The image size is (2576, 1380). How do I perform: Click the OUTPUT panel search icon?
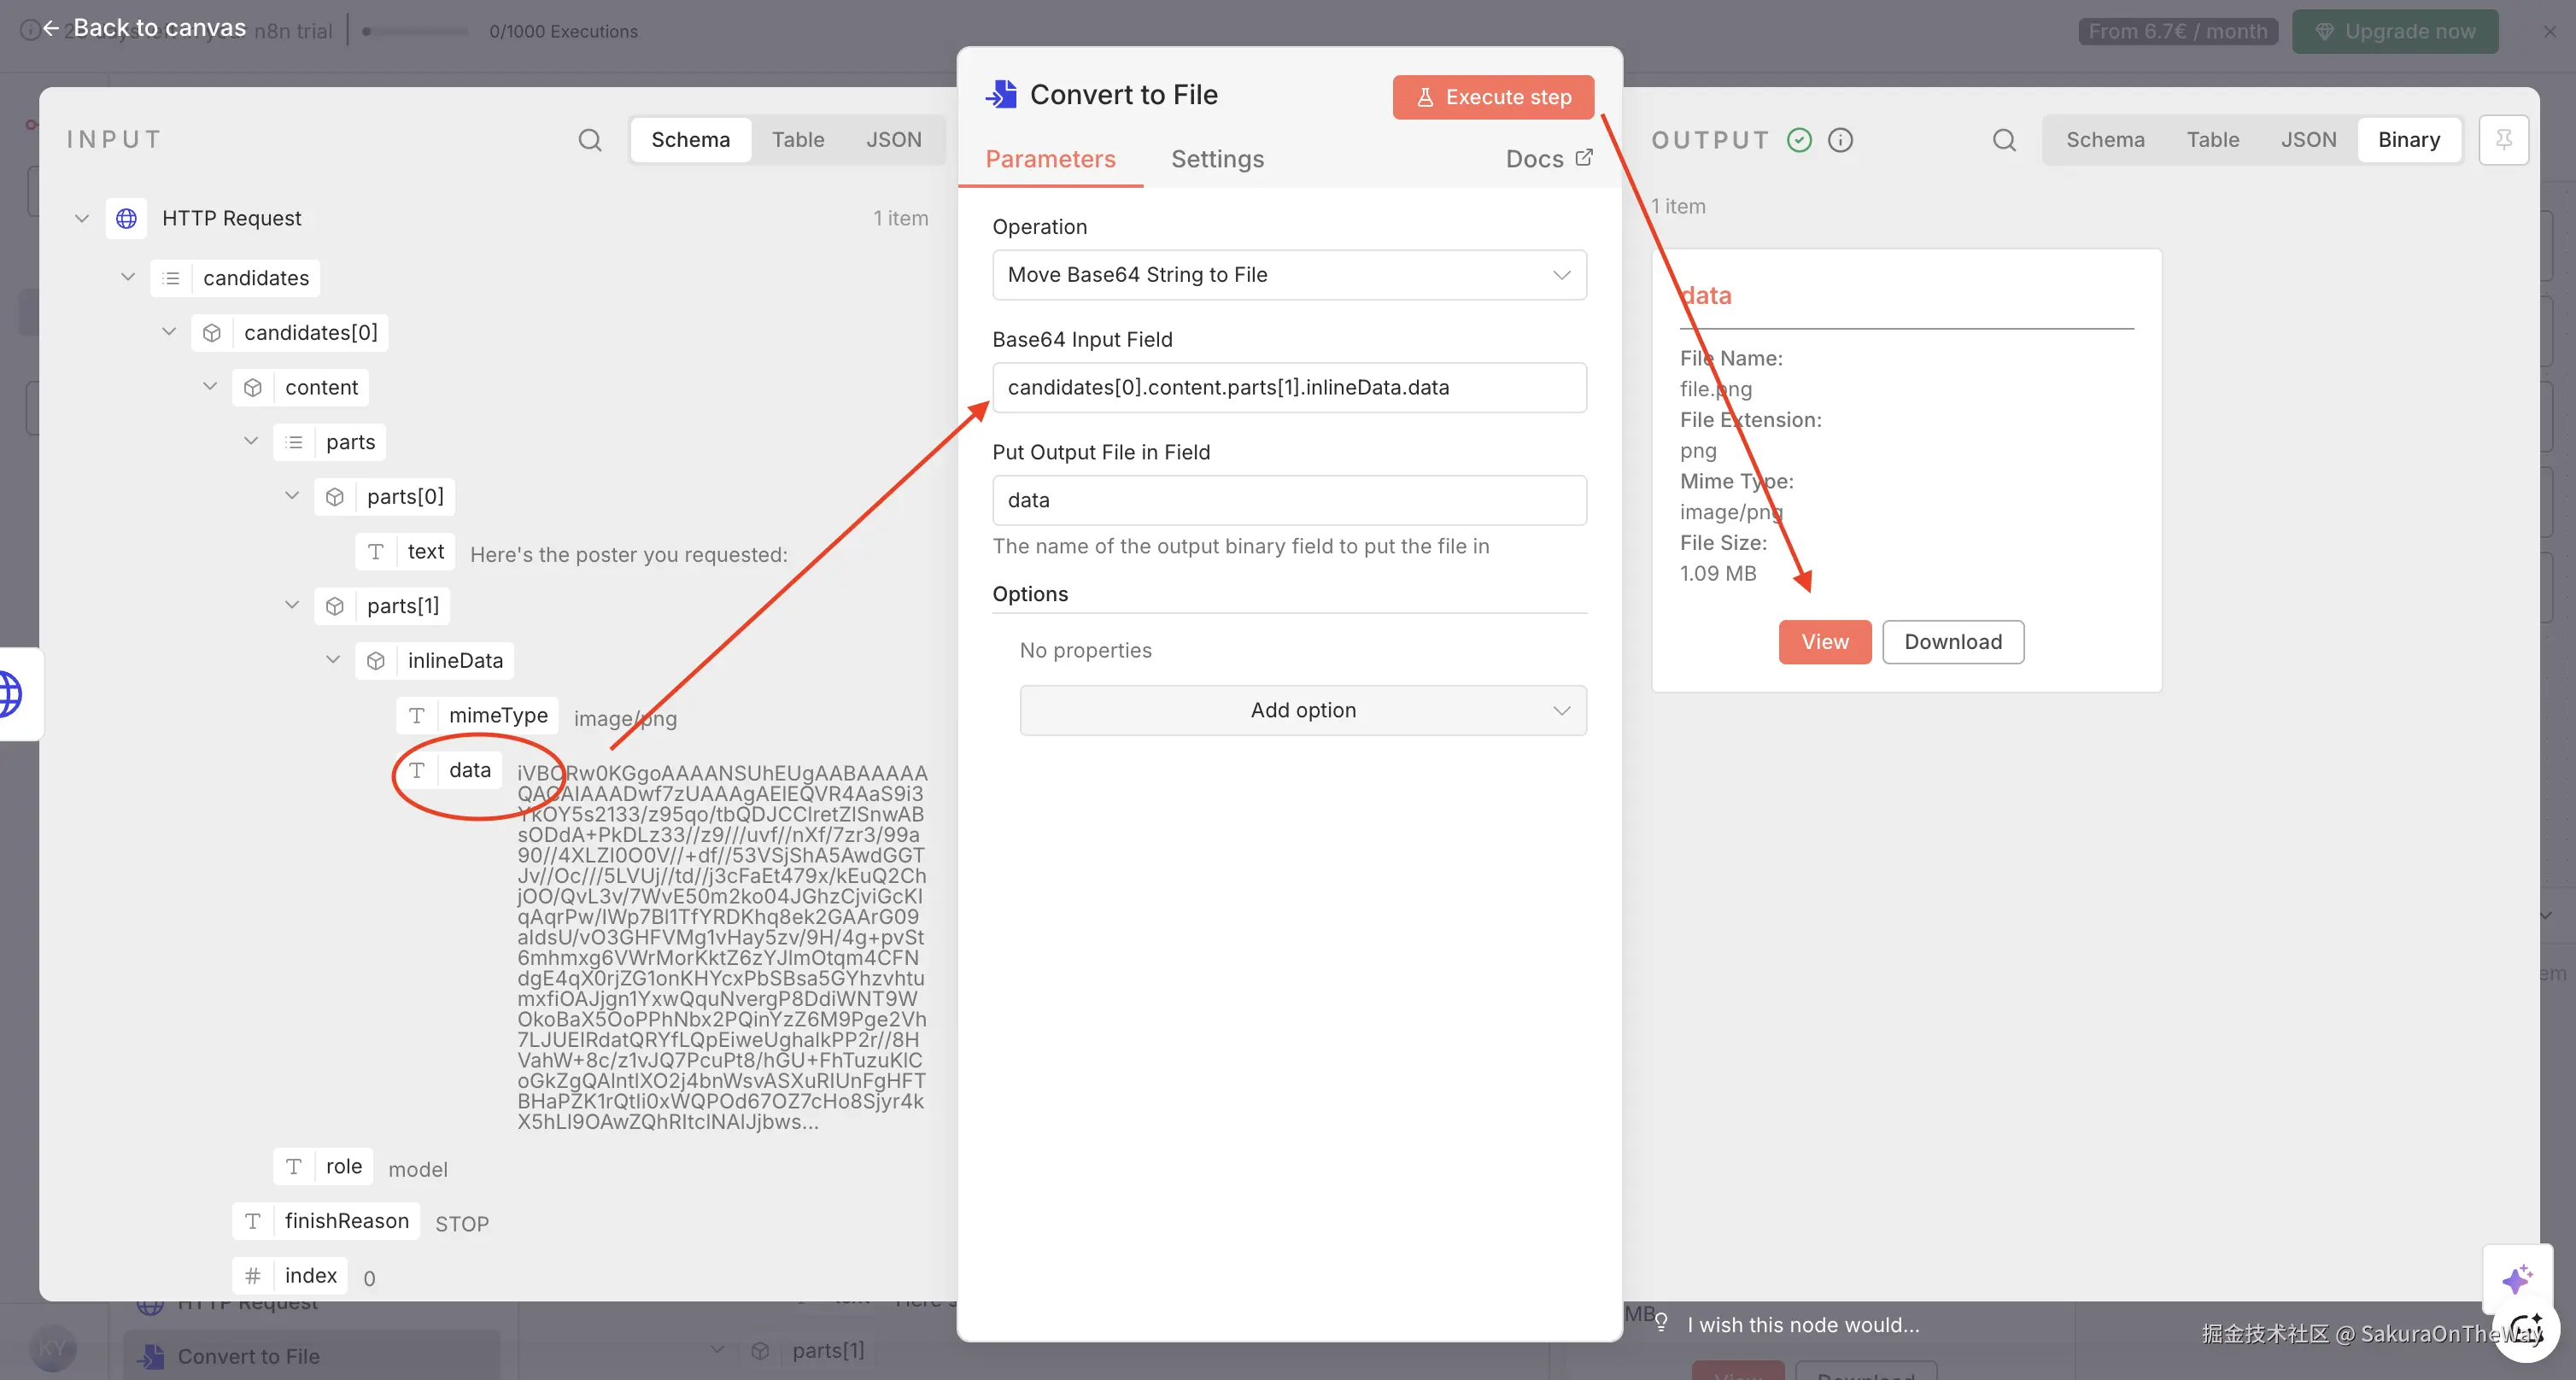[2004, 140]
